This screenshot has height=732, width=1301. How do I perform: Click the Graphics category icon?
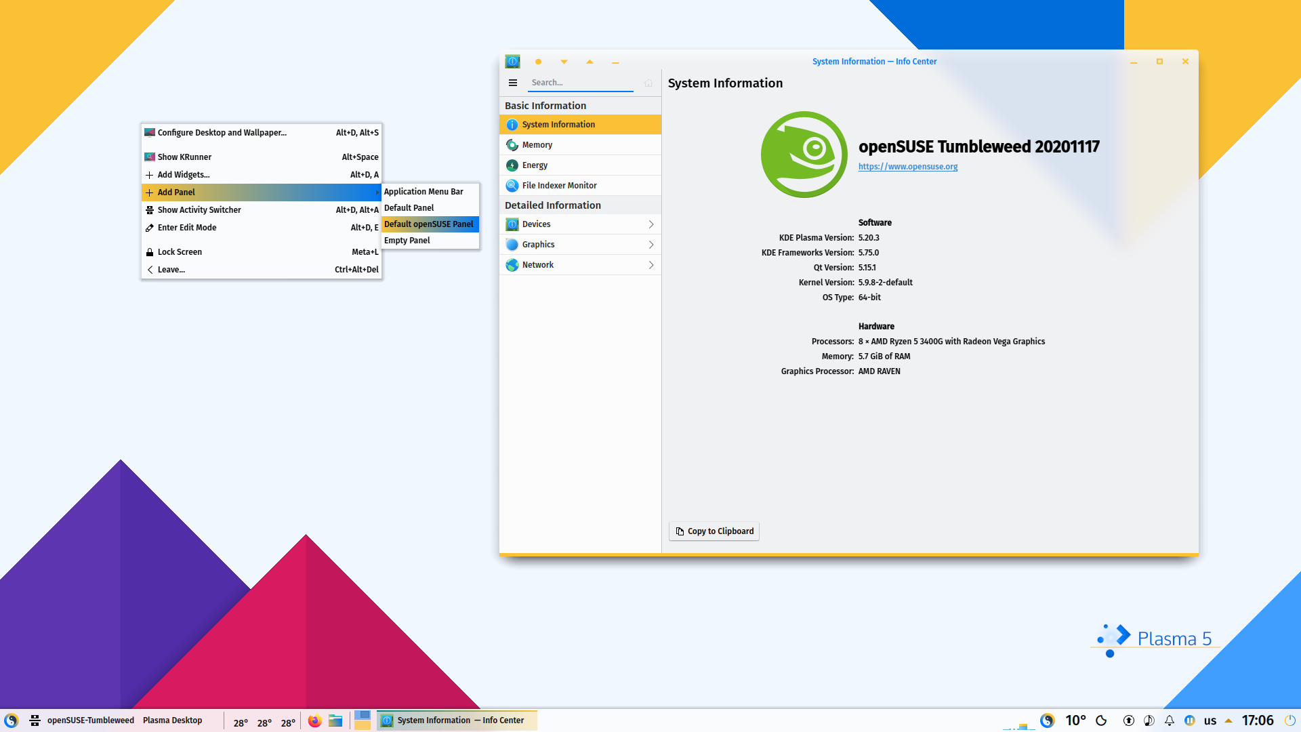pyautogui.click(x=512, y=245)
